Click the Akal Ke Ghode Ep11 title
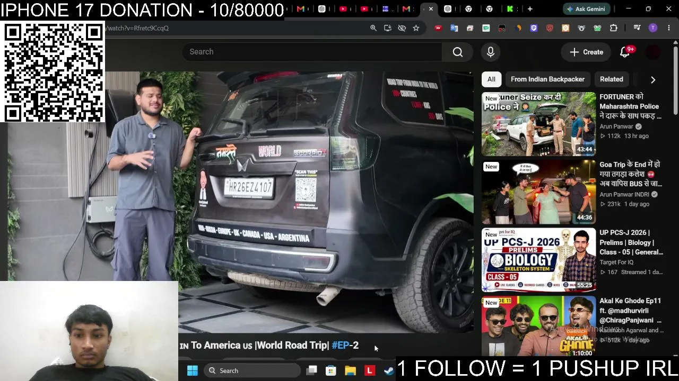Image resolution: width=679 pixels, height=381 pixels. click(x=631, y=311)
